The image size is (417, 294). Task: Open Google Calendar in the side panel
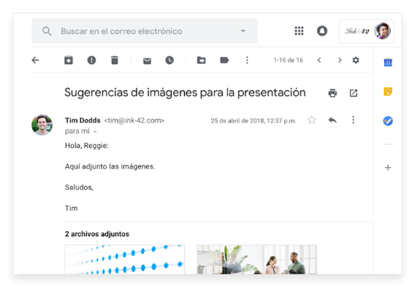(388, 63)
